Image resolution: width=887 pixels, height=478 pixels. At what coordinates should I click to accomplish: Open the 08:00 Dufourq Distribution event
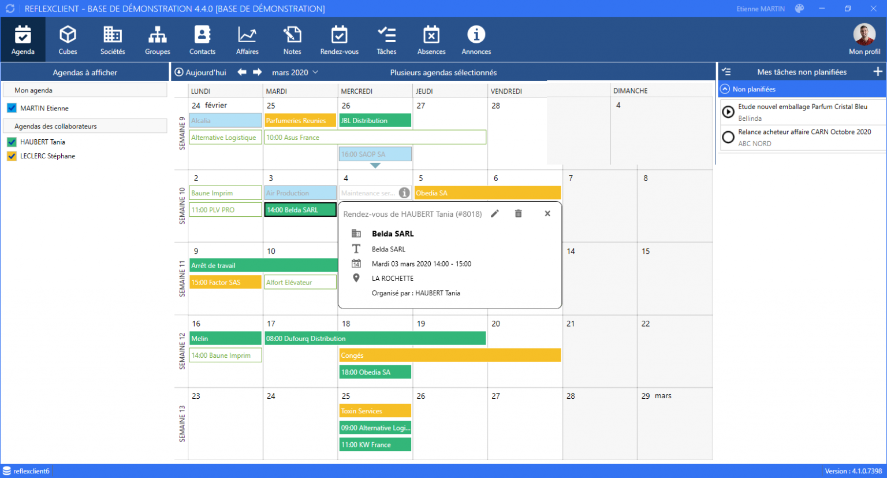coord(375,339)
